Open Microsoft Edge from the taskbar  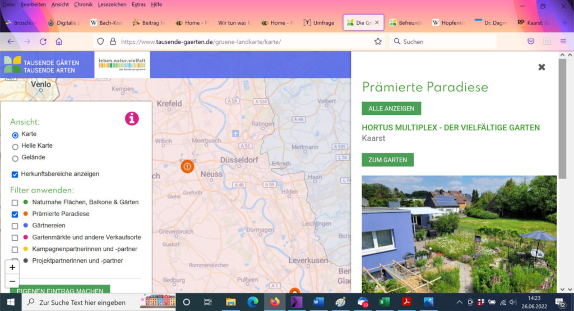(253, 302)
